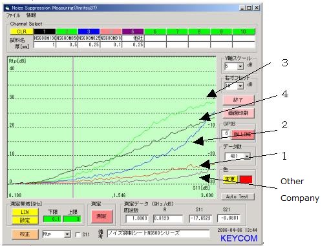Toggle the LIN scale button
The image size is (329, 246).
(25, 212)
